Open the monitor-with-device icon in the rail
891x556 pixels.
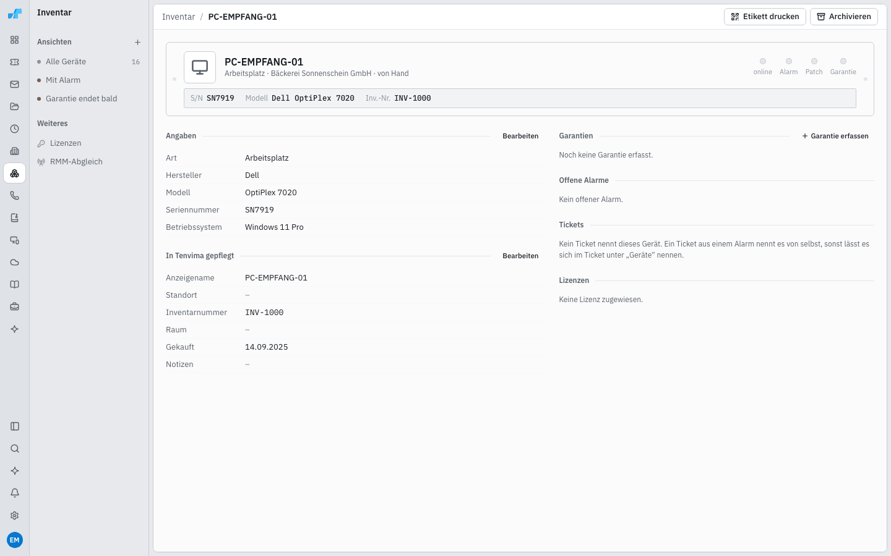[15, 240]
